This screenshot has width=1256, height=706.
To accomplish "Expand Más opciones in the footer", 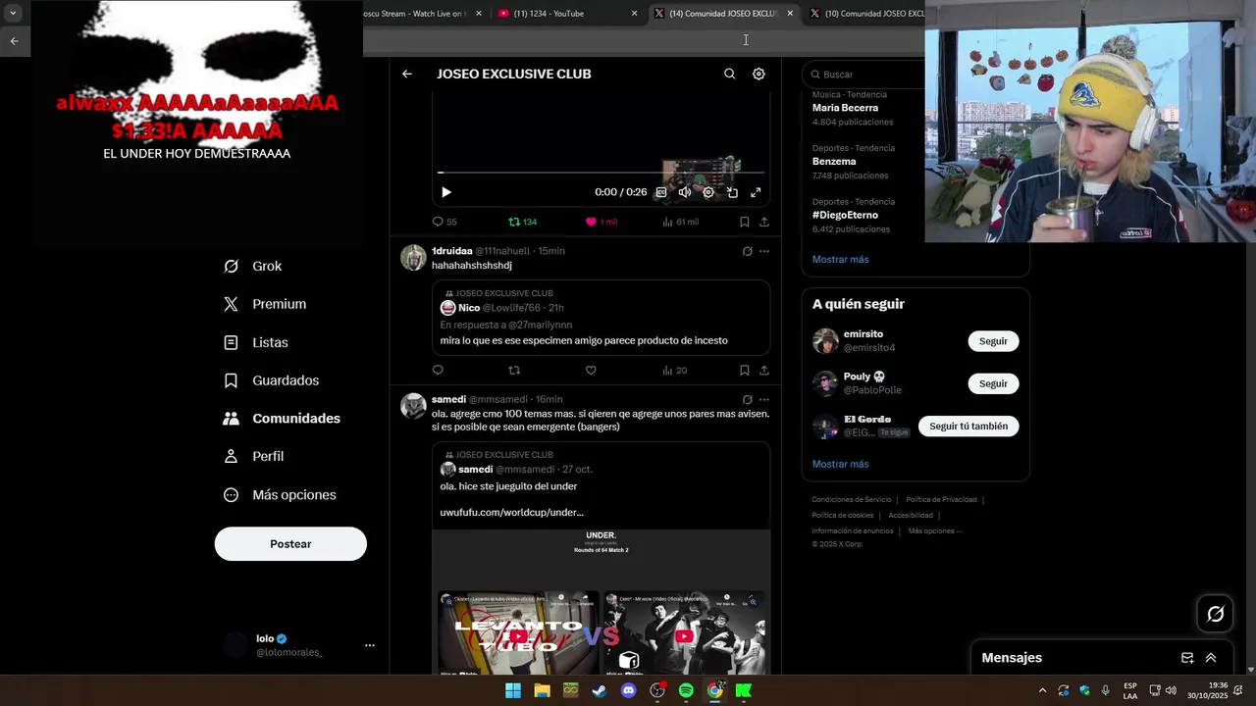I will tap(934, 530).
